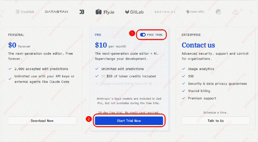The height and width of the screenshot is (142, 258).
Task: Toggle the Free Trial switch
Action: click(x=143, y=35)
